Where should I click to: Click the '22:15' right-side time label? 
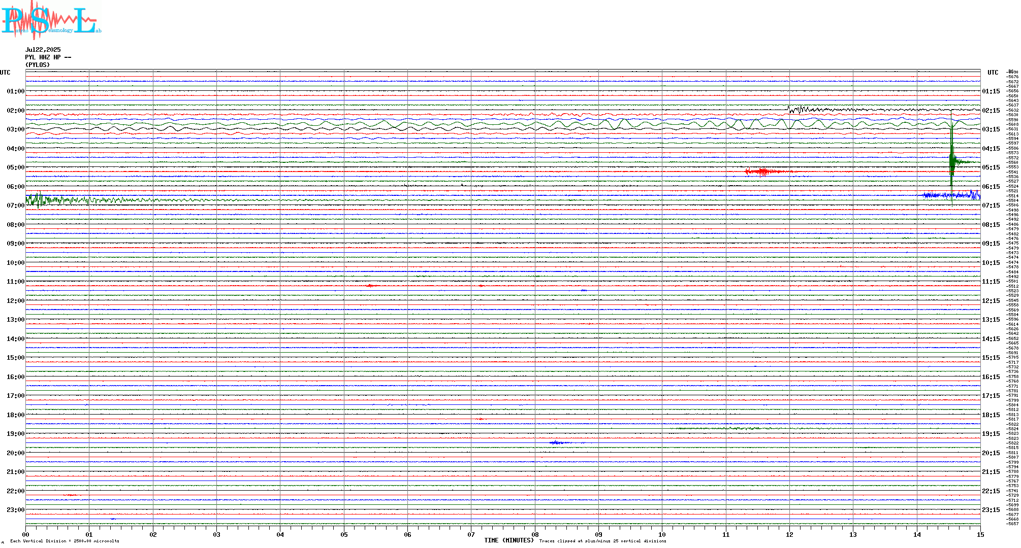[x=991, y=491]
